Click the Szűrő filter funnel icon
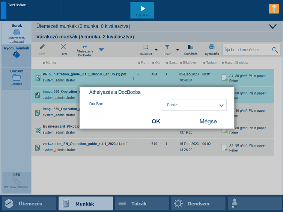 tap(167, 47)
